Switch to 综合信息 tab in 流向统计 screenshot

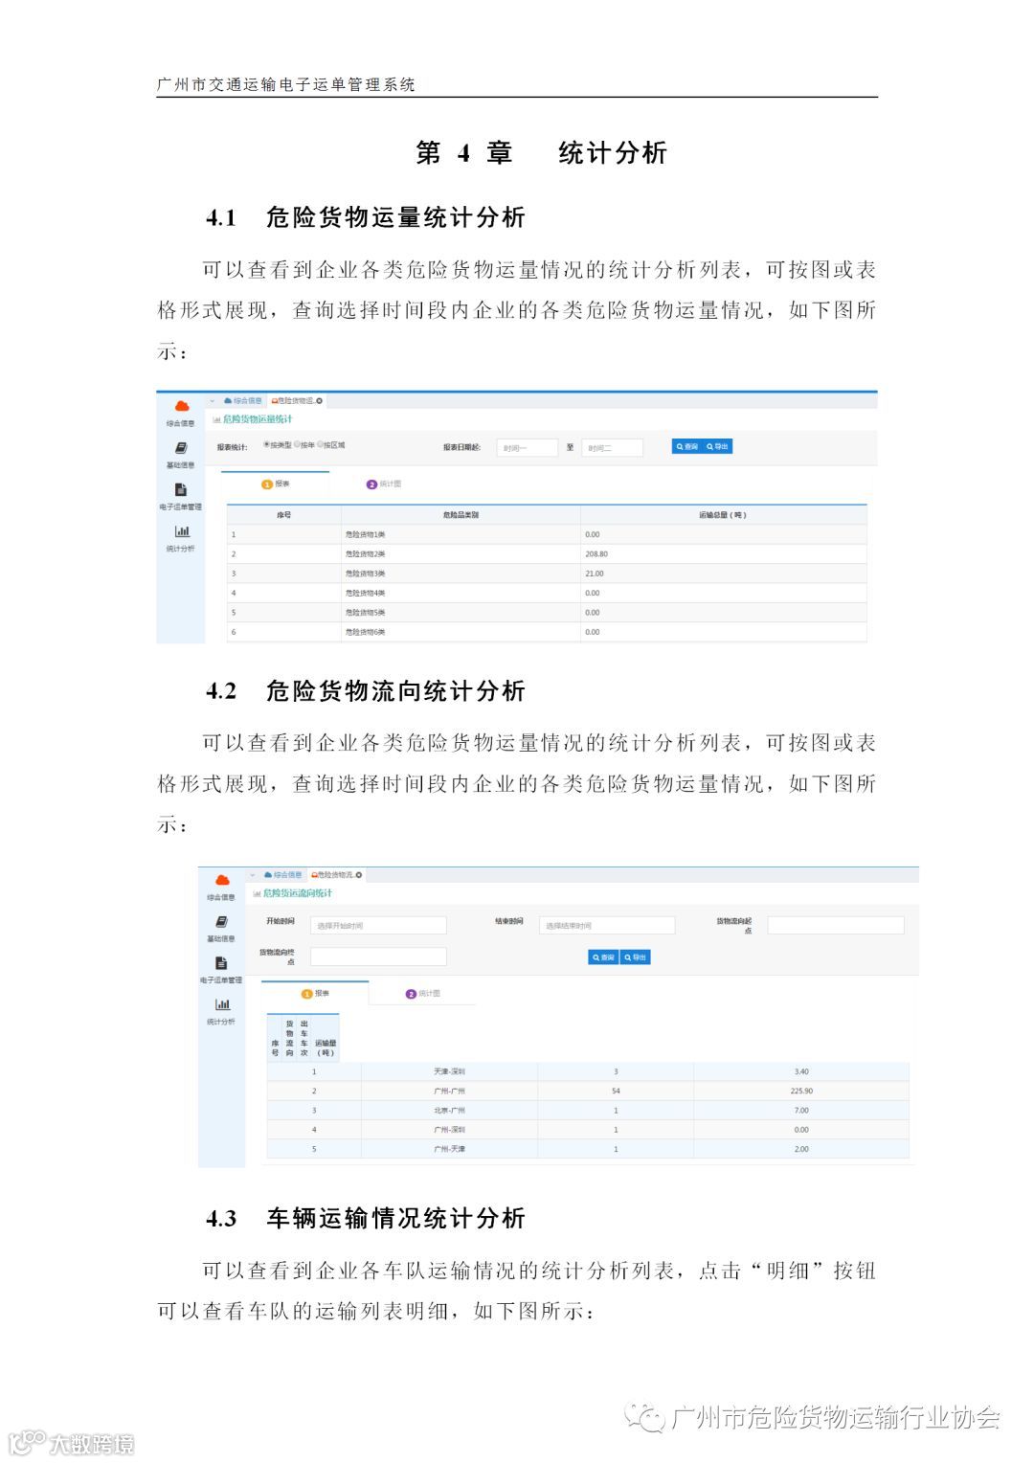tap(283, 874)
